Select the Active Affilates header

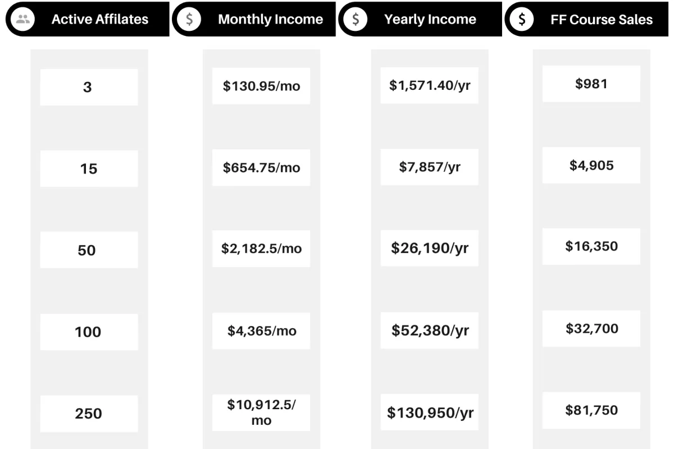click(x=100, y=20)
